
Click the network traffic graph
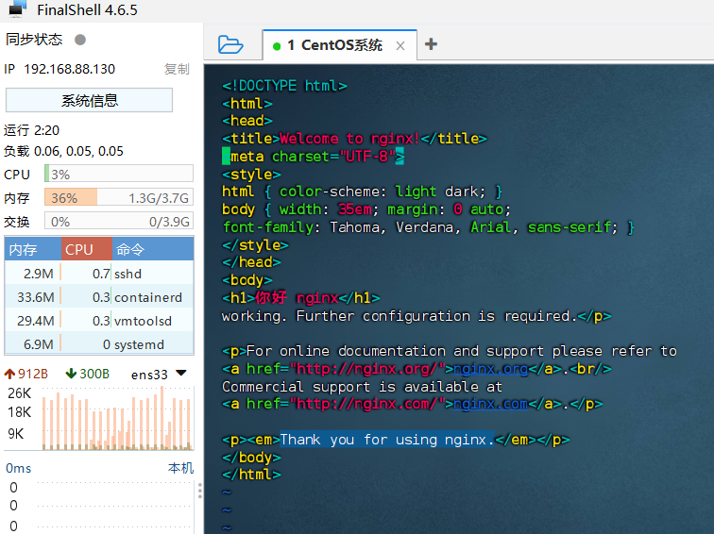(x=118, y=418)
